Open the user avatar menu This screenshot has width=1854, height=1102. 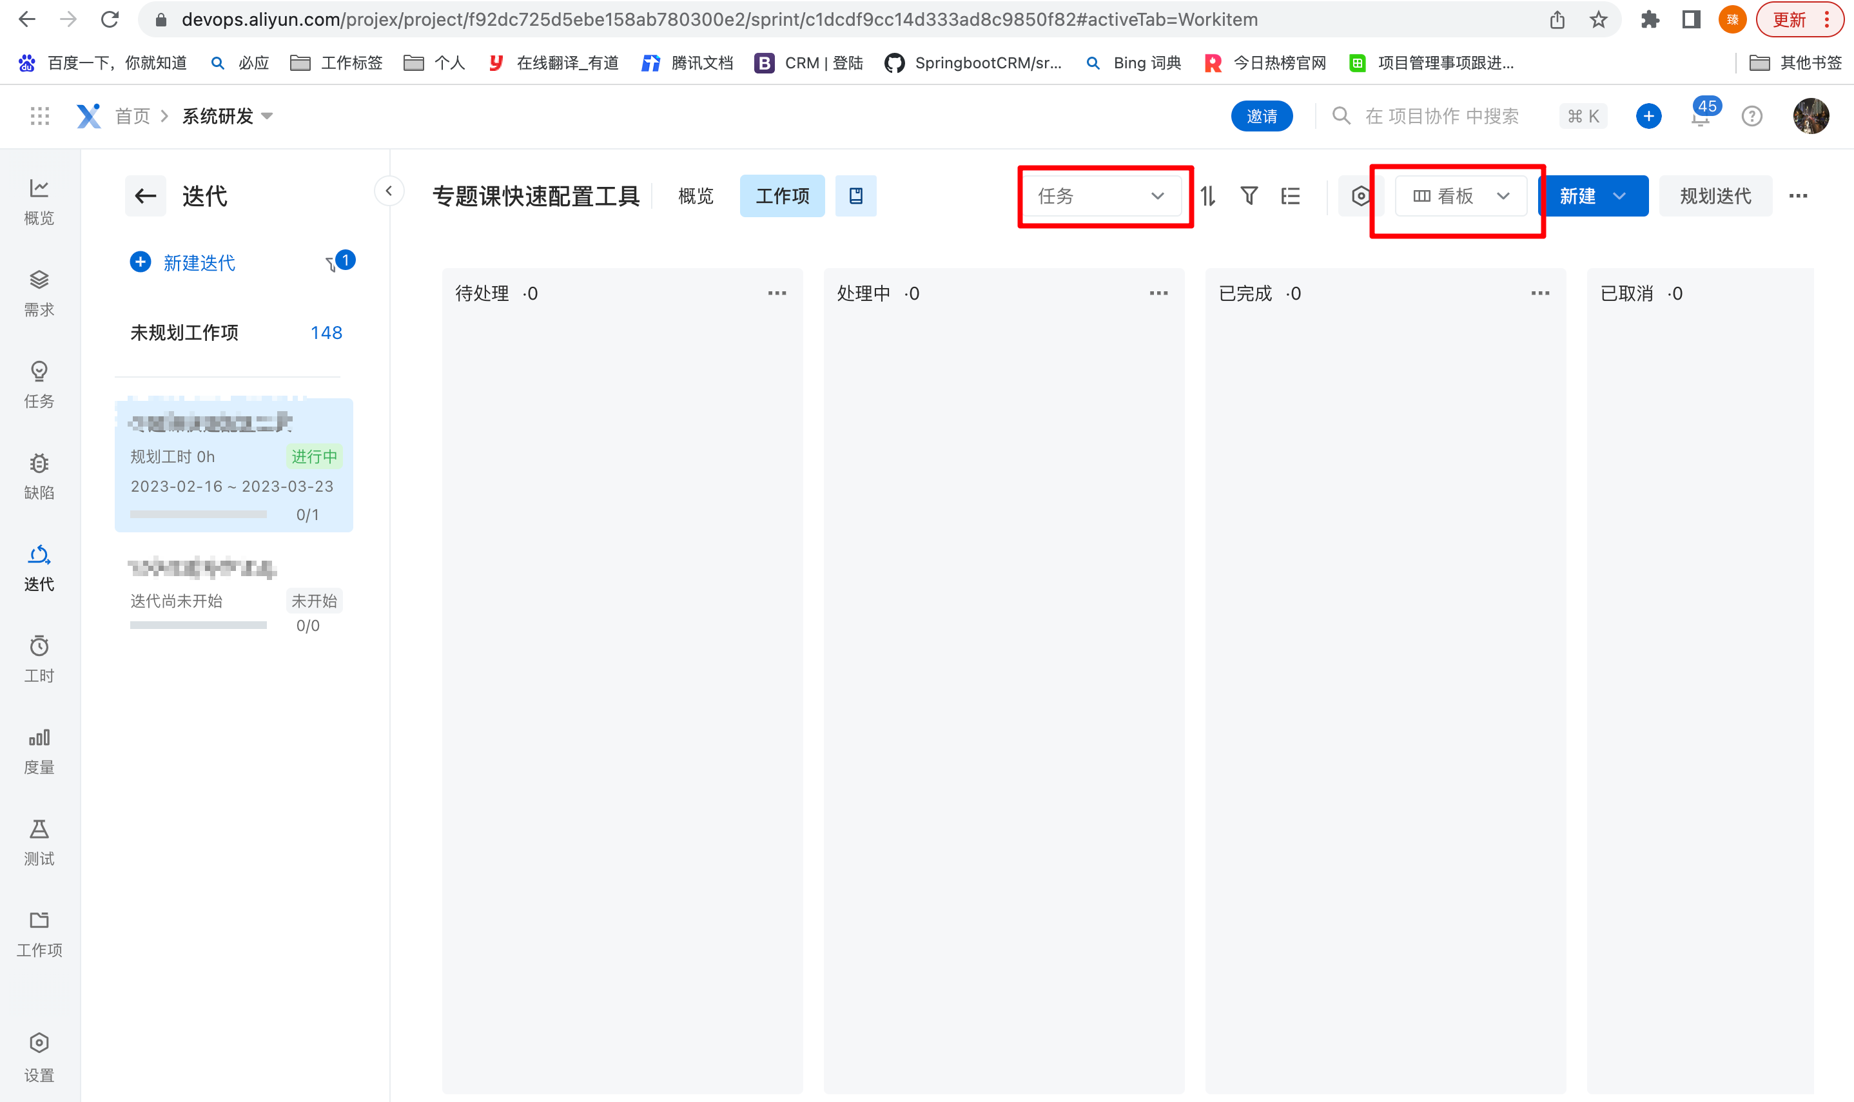(x=1810, y=116)
